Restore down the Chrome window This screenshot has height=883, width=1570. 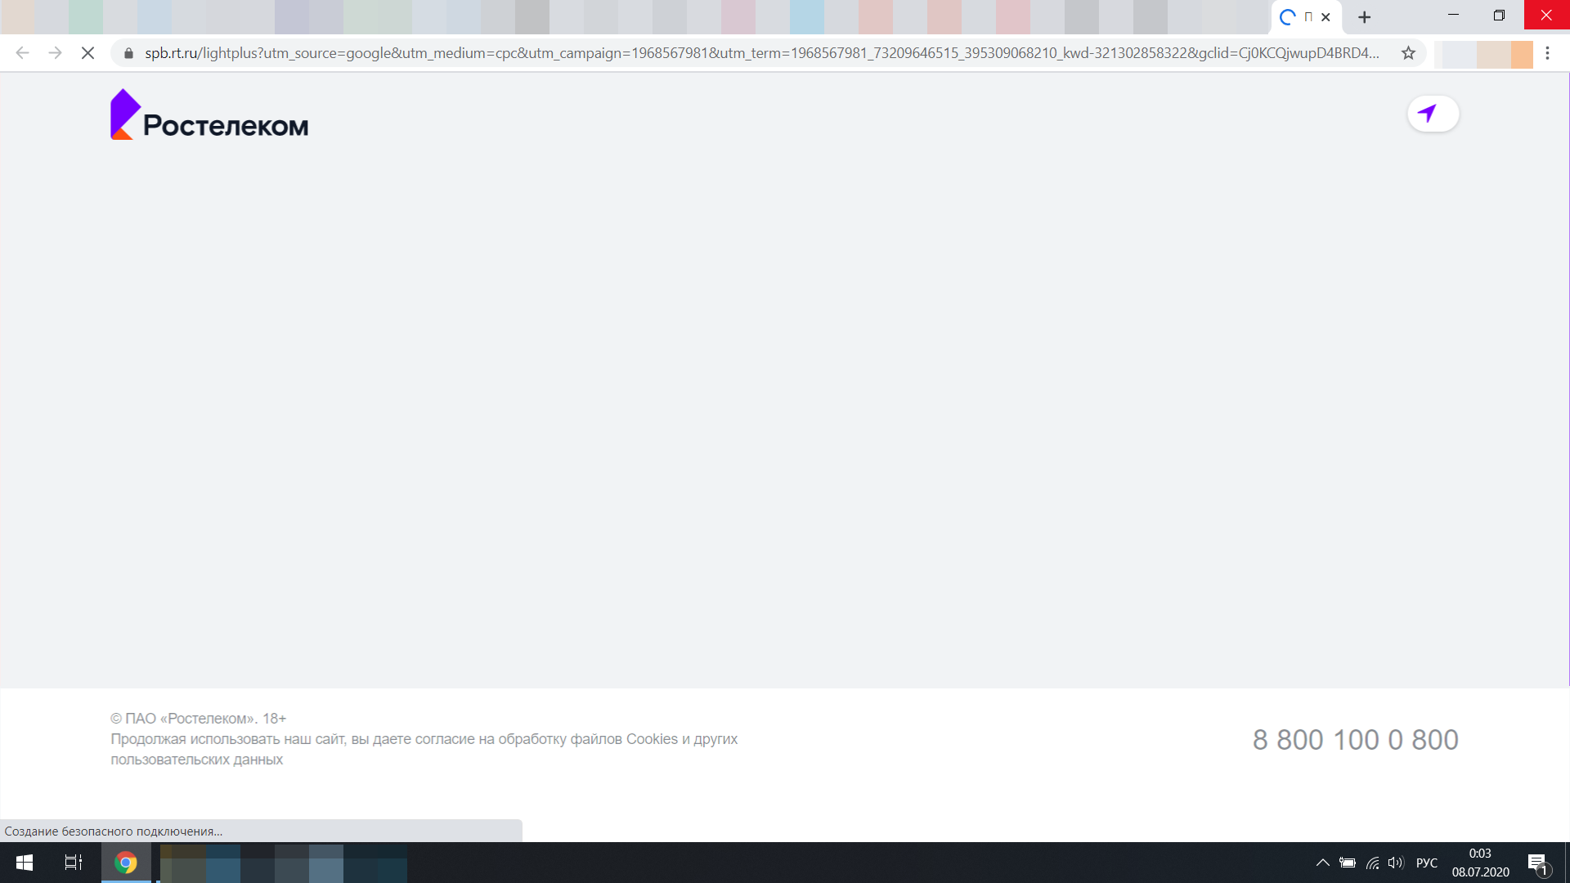(1499, 15)
